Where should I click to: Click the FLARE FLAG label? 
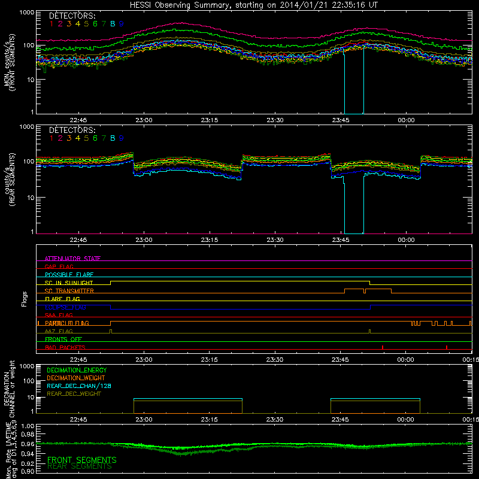pyautogui.click(x=62, y=299)
